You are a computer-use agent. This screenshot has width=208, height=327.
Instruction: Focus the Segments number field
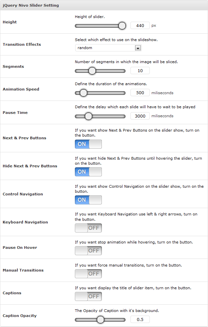click(x=140, y=70)
